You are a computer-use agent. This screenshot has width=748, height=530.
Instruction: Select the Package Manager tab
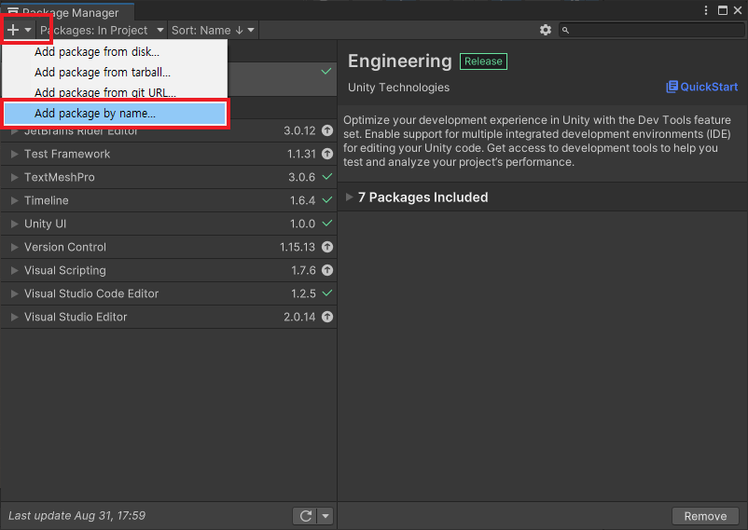click(x=67, y=11)
